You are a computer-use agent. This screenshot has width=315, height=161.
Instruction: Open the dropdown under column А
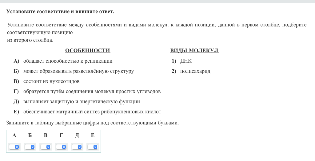point(14,147)
